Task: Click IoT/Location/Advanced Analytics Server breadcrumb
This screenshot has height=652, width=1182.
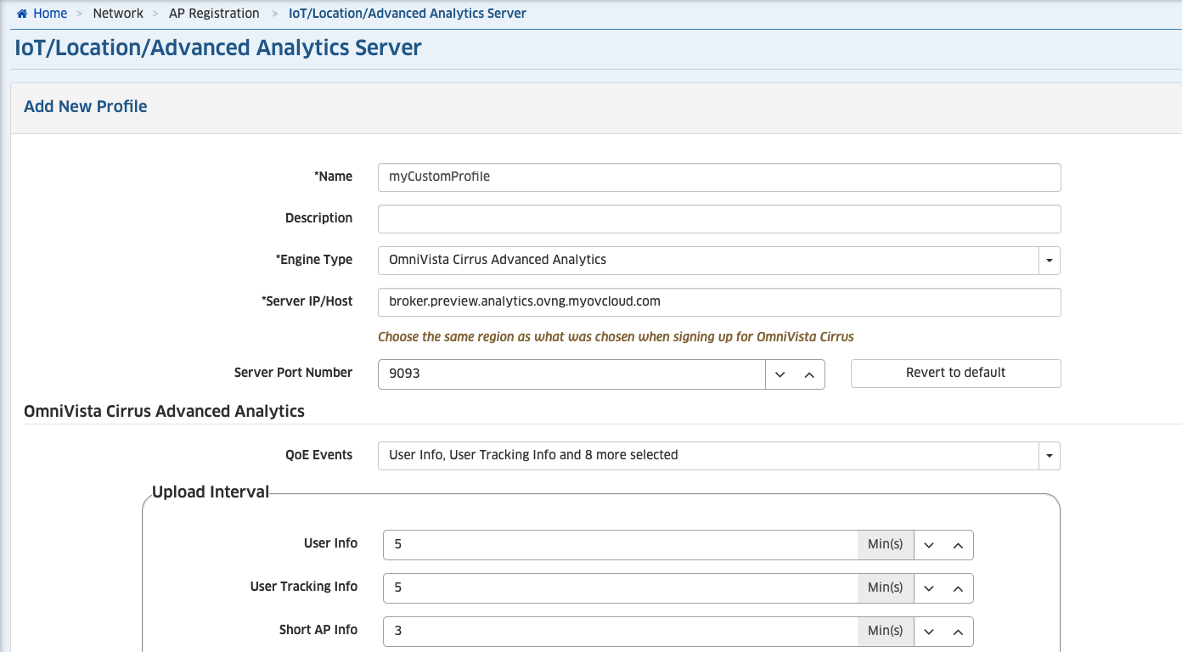Action: click(x=408, y=14)
